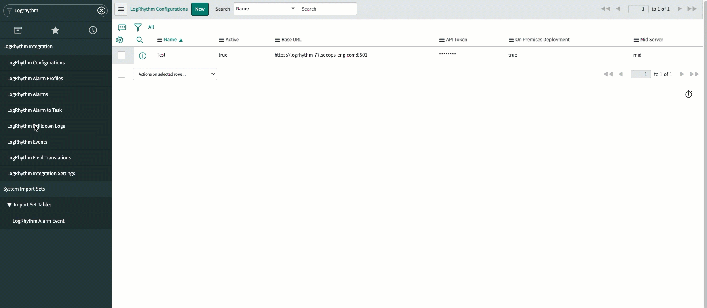Select the masked API Token cell

point(448,54)
